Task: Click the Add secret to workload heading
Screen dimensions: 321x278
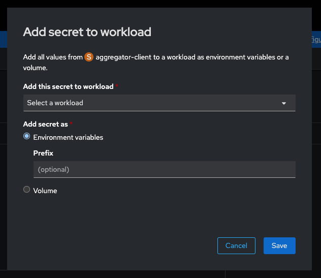Action: coord(87,32)
